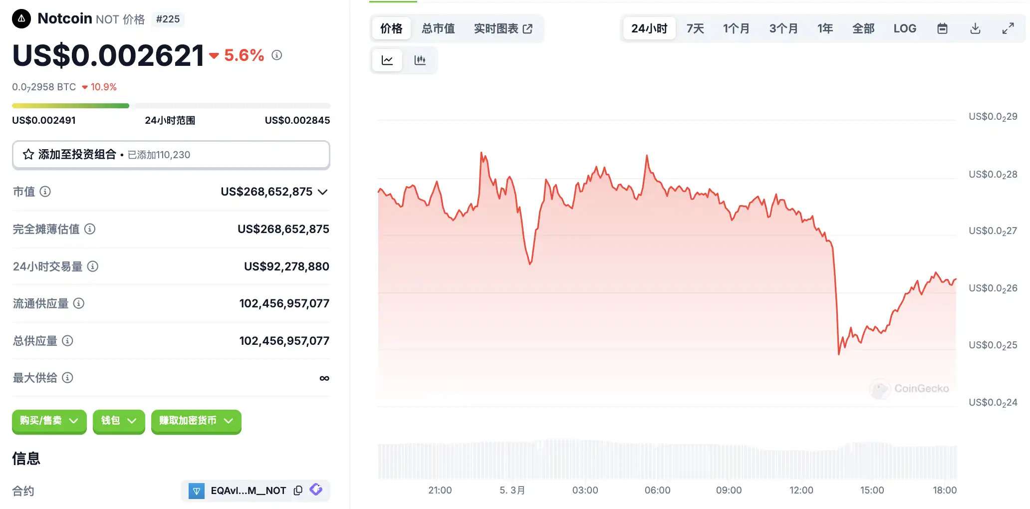This screenshot has width=1030, height=509.
Task: Click 24h volume value US$92,278,880
Action: 286,266
